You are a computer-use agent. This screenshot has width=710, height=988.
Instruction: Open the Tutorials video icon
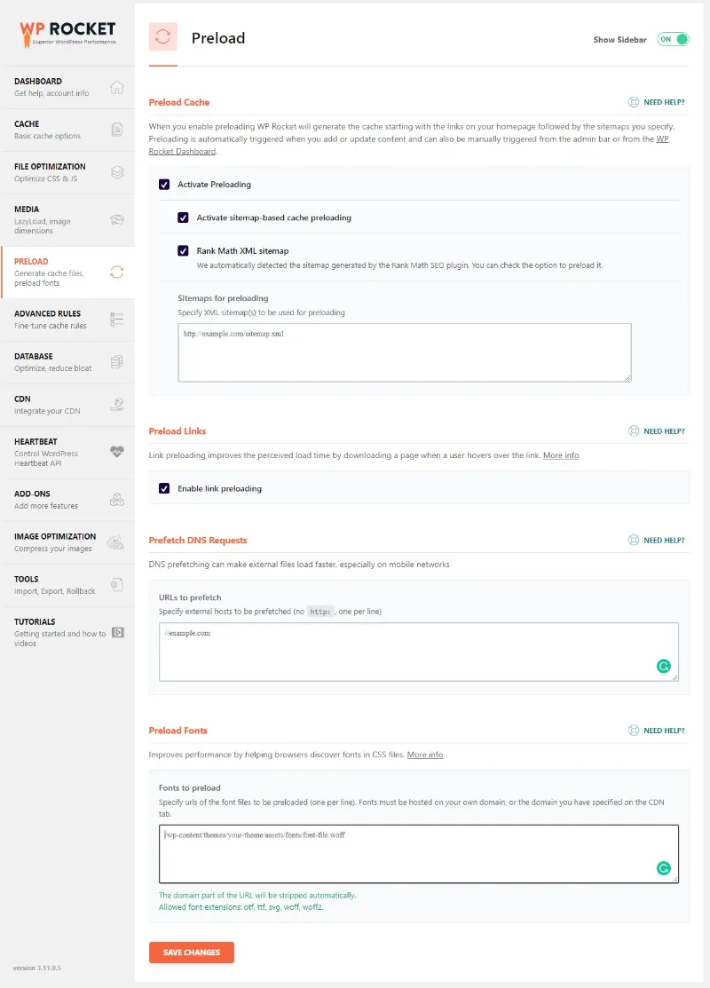[x=116, y=632]
